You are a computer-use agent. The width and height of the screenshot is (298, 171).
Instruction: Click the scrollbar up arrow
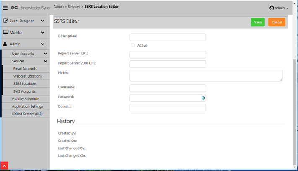click(x=295, y=4)
